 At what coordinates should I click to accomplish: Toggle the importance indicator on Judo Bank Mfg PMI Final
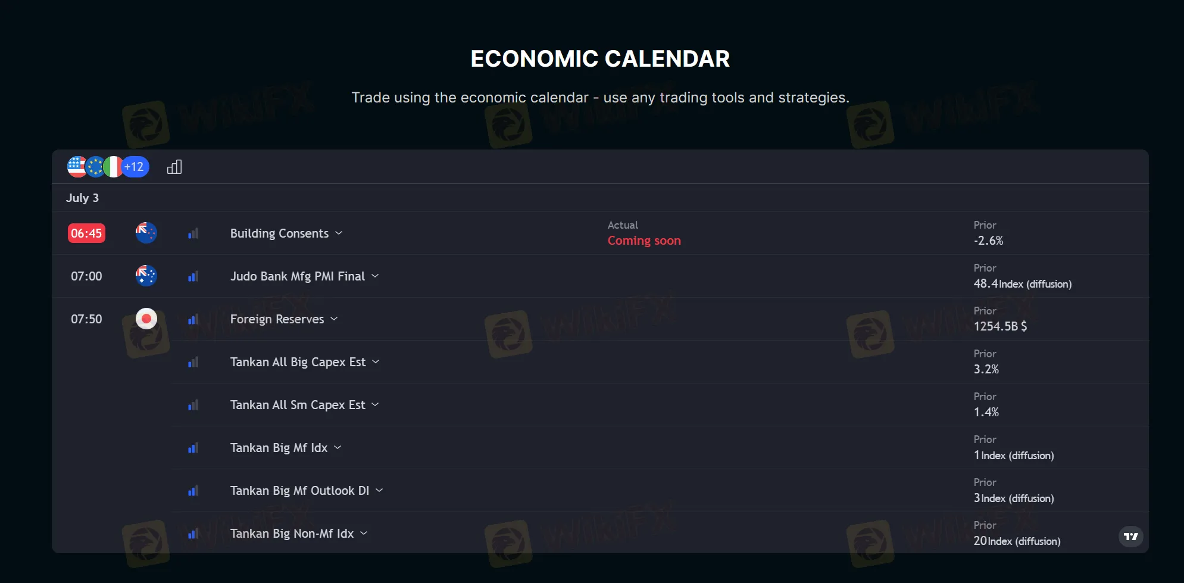192,276
